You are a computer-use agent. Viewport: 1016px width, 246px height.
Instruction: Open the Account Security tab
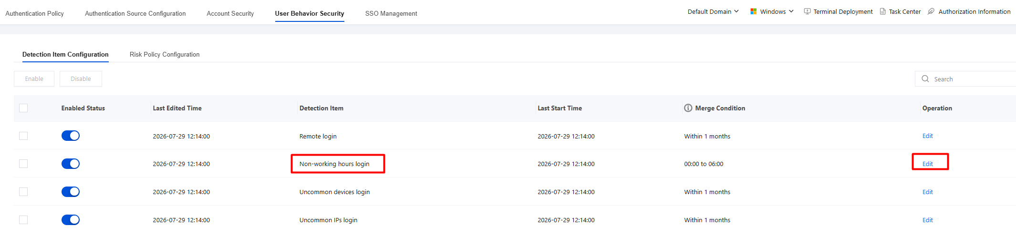(x=230, y=13)
